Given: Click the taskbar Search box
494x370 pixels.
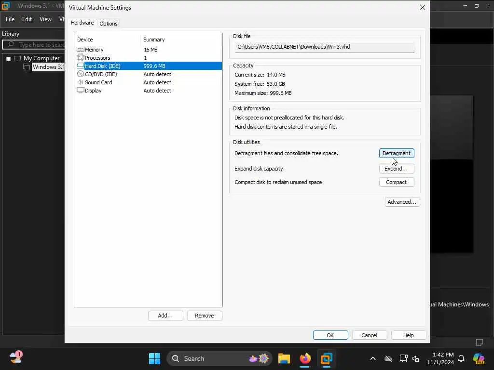Looking at the screenshot, I should [220, 358].
